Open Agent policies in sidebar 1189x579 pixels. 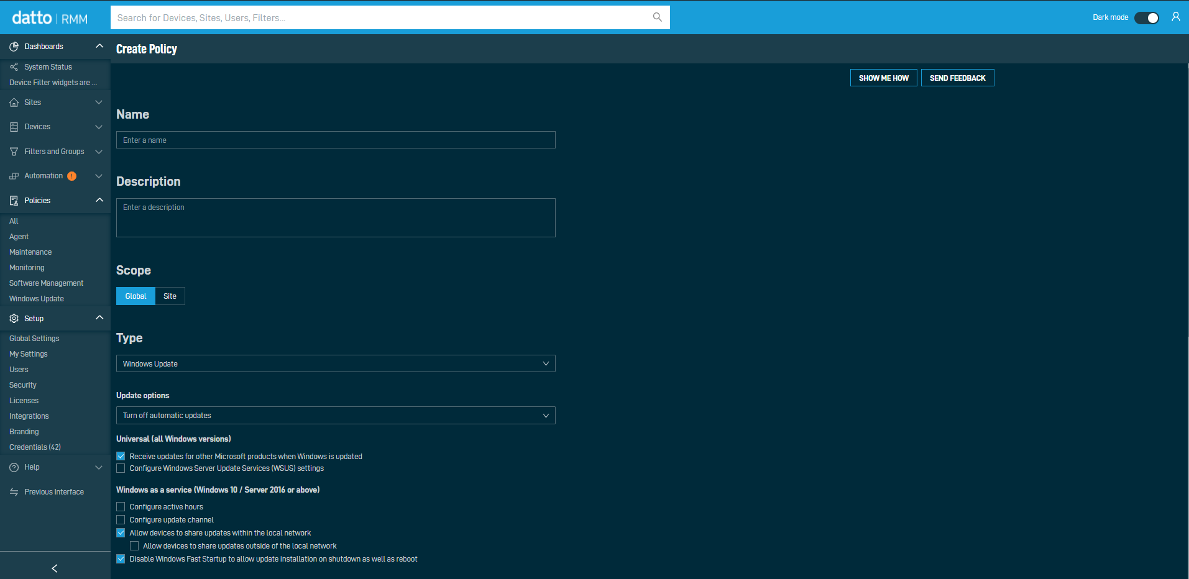[19, 237]
